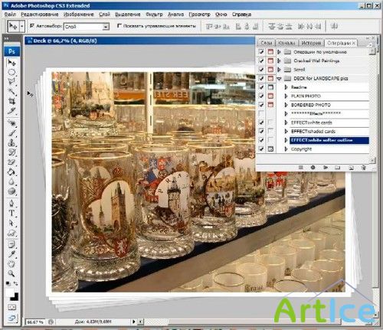Select the Zoom tool
This screenshot has width=383, height=330.
tap(11, 273)
